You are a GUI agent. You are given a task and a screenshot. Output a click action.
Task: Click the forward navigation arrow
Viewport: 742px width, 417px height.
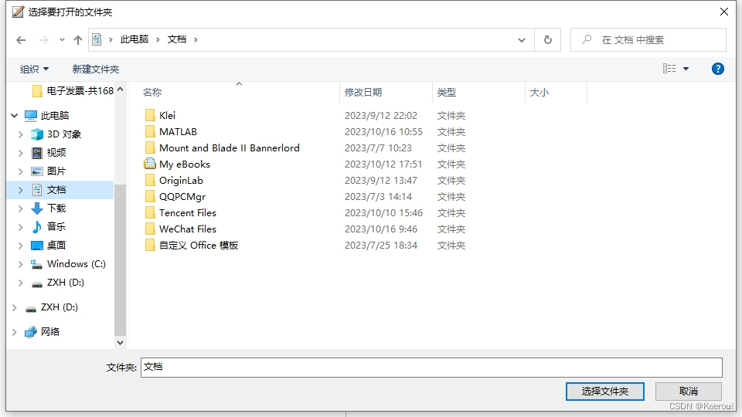pos(43,40)
